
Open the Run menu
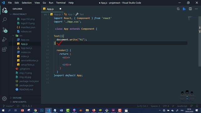coord(51,3)
